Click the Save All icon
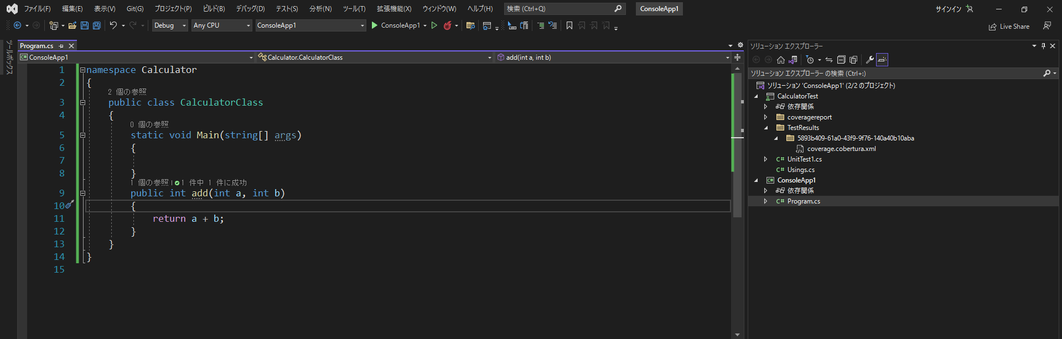 point(97,25)
